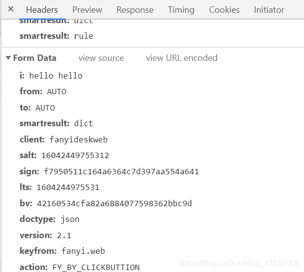304x272 pixels.
Task: Open the Initiator tab
Action: click(269, 10)
